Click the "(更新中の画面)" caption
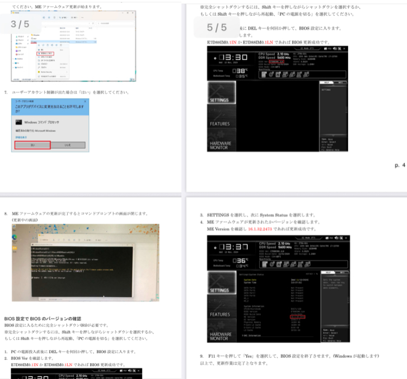Viewport: 407px width, 379px height. pos(25,220)
